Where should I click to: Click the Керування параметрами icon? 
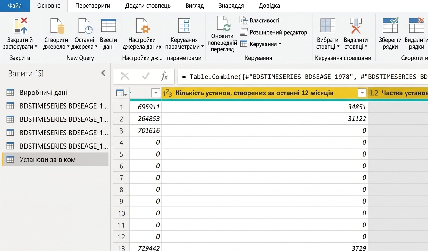(184, 26)
